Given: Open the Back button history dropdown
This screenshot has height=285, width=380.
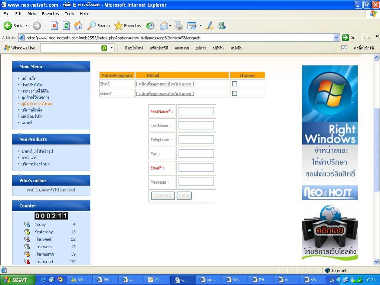Looking at the screenshot, I should (x=26, y=26).
